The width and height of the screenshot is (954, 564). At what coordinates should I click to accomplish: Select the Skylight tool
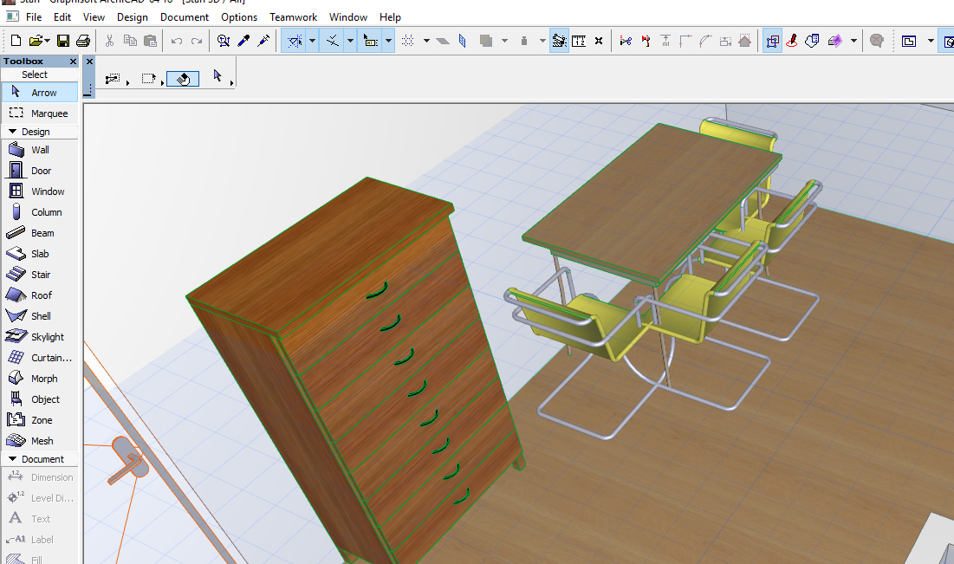click(x=40, y=336)
